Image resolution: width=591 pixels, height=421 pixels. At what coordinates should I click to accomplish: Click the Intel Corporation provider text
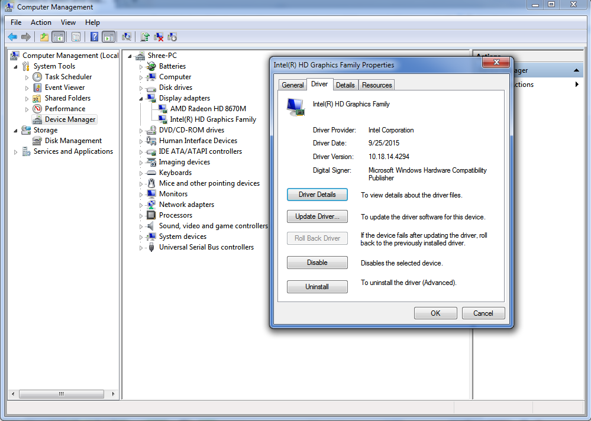tap(391, 130)
